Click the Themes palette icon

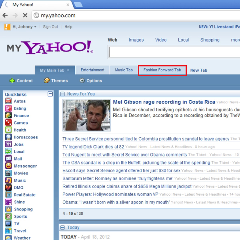click(47, 80)
